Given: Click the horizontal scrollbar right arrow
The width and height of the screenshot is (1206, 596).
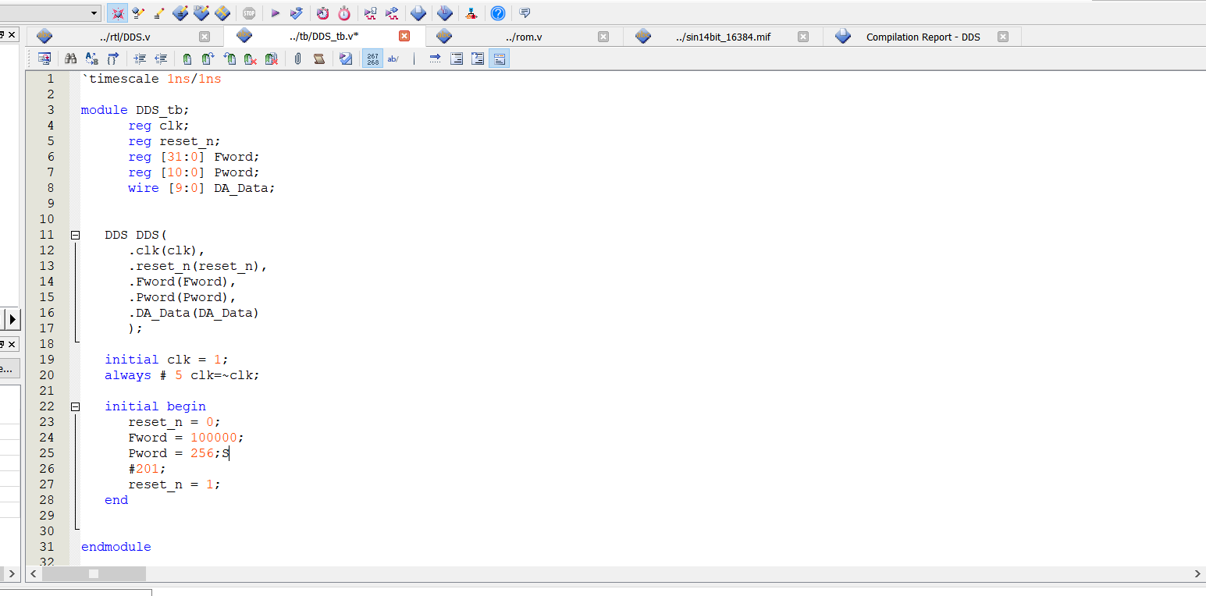Looking at the screenshot, I should (1198, 574).
